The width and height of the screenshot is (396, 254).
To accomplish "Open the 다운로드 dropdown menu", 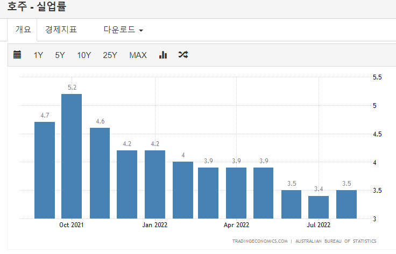I will click(123, 30).
